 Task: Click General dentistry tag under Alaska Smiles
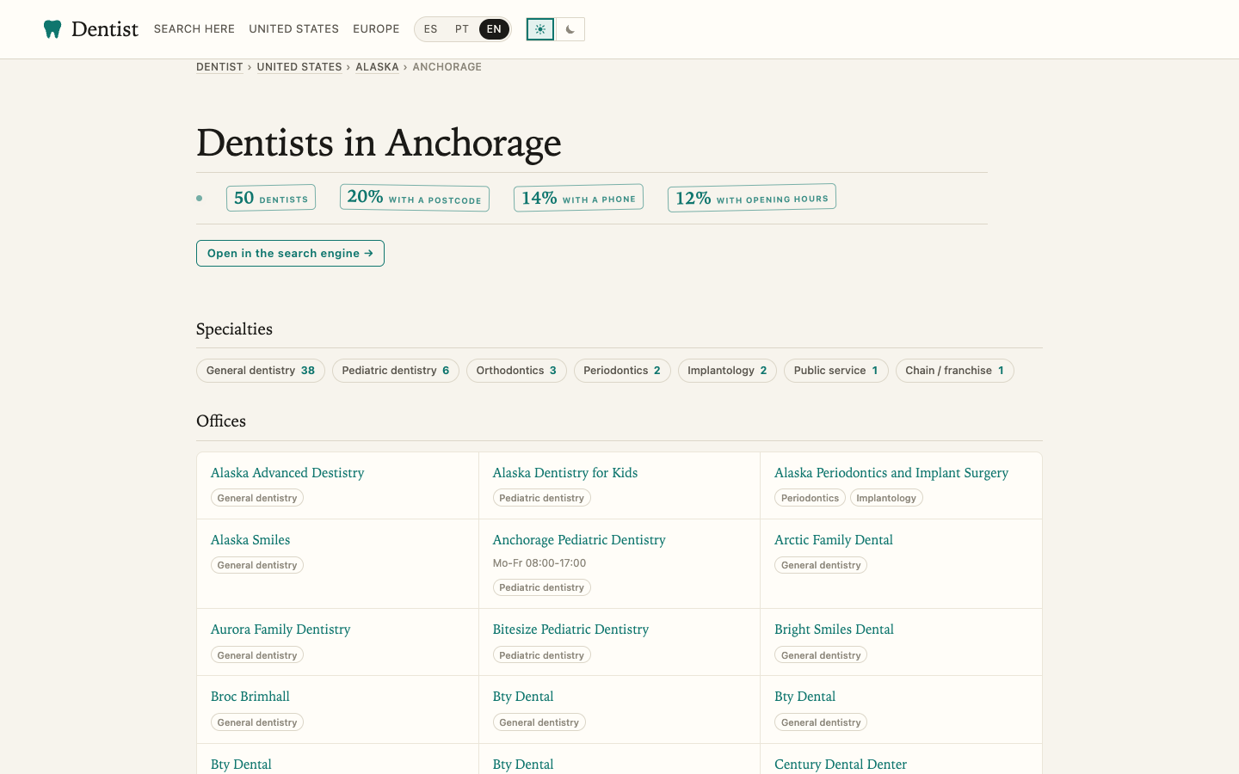pyautogui.click(x=257, y=565)
